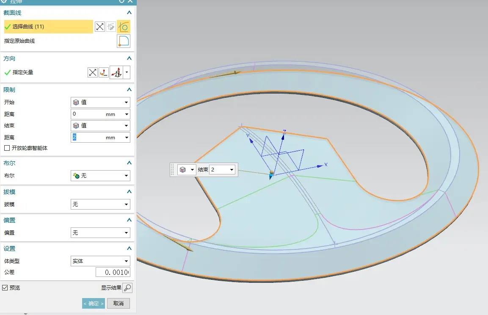Click the start 距离 field with 0
Screen dimensions: 488x315
[97, 114]
